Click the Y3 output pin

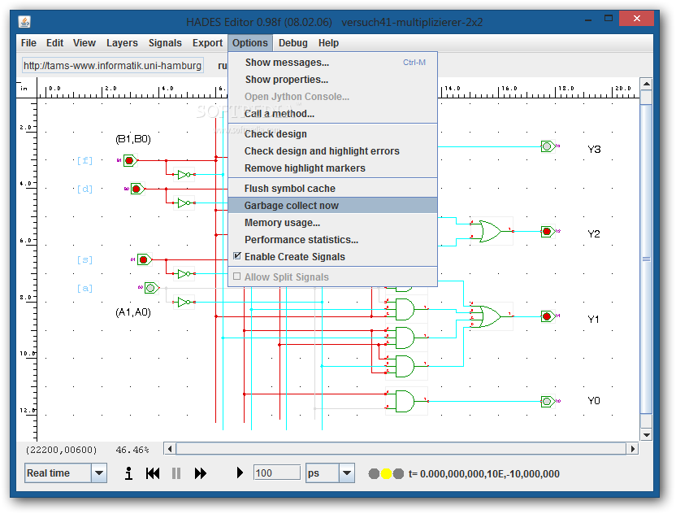click(548, 146)
